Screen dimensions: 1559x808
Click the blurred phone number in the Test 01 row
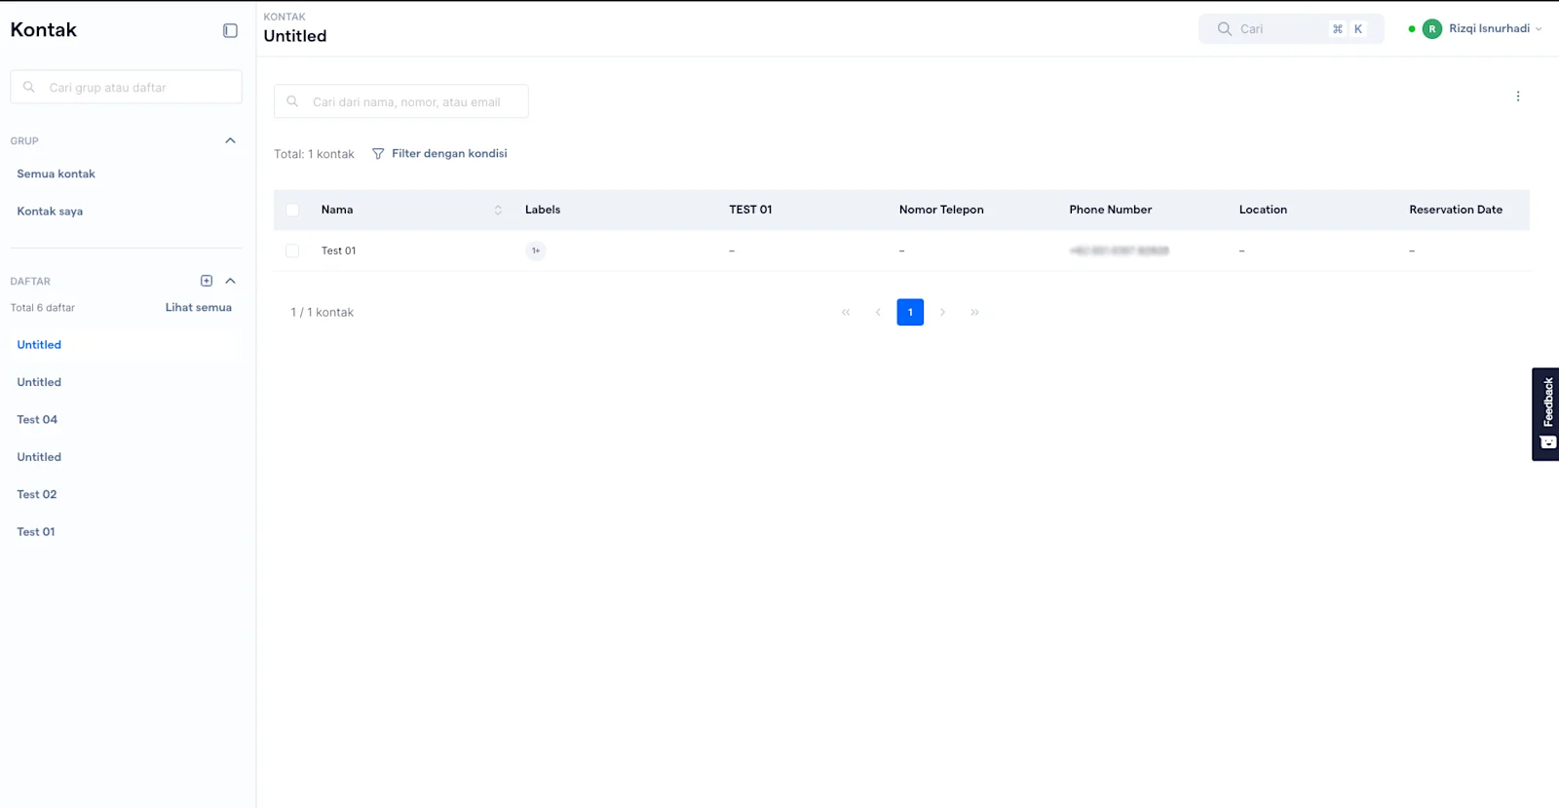tap(1119, 250)
